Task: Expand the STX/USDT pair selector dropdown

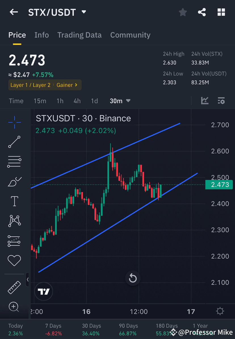Action: (84, 12)
